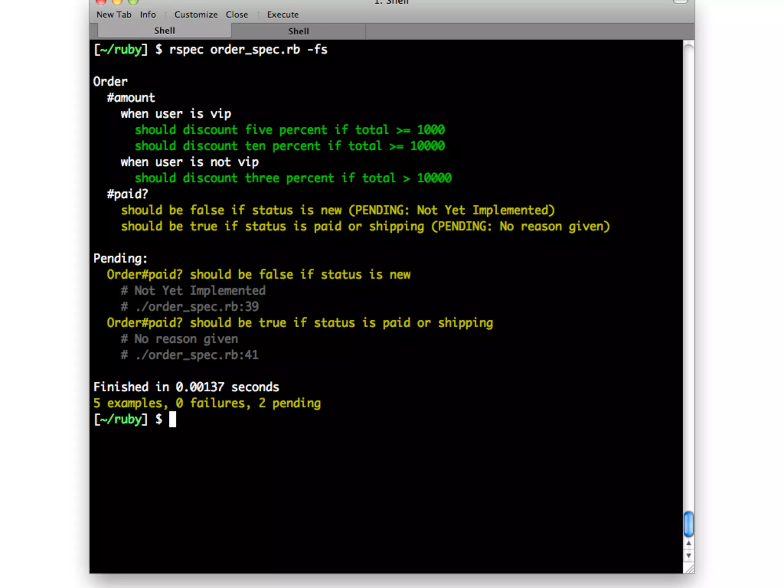Click the yellow minimize window button

[117, 2]
